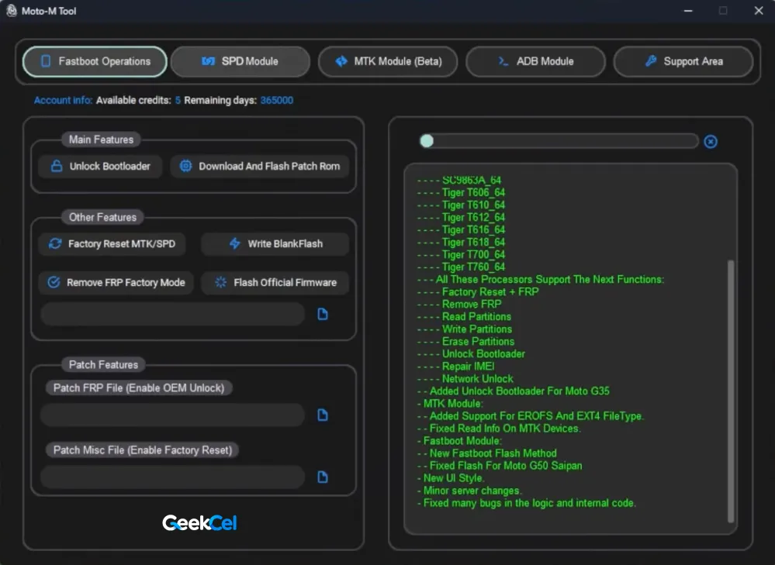The image size is (775, 565).
Task: Click log line 'Factory Reset + FRP'
Action: [490, 292]
